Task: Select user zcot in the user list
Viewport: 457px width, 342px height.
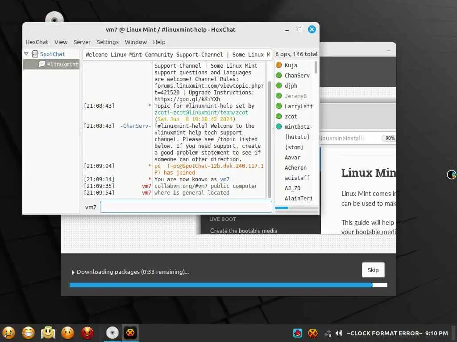Action: pos(291,116)
